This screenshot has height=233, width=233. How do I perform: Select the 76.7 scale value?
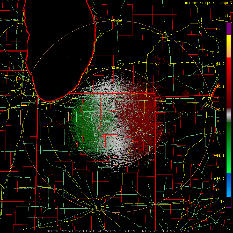tap(220, 52)
